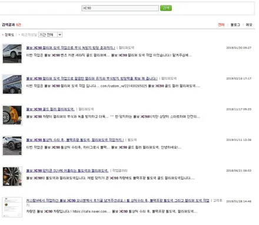
Task: Click the 휠도색 category label
Action: 132,140
